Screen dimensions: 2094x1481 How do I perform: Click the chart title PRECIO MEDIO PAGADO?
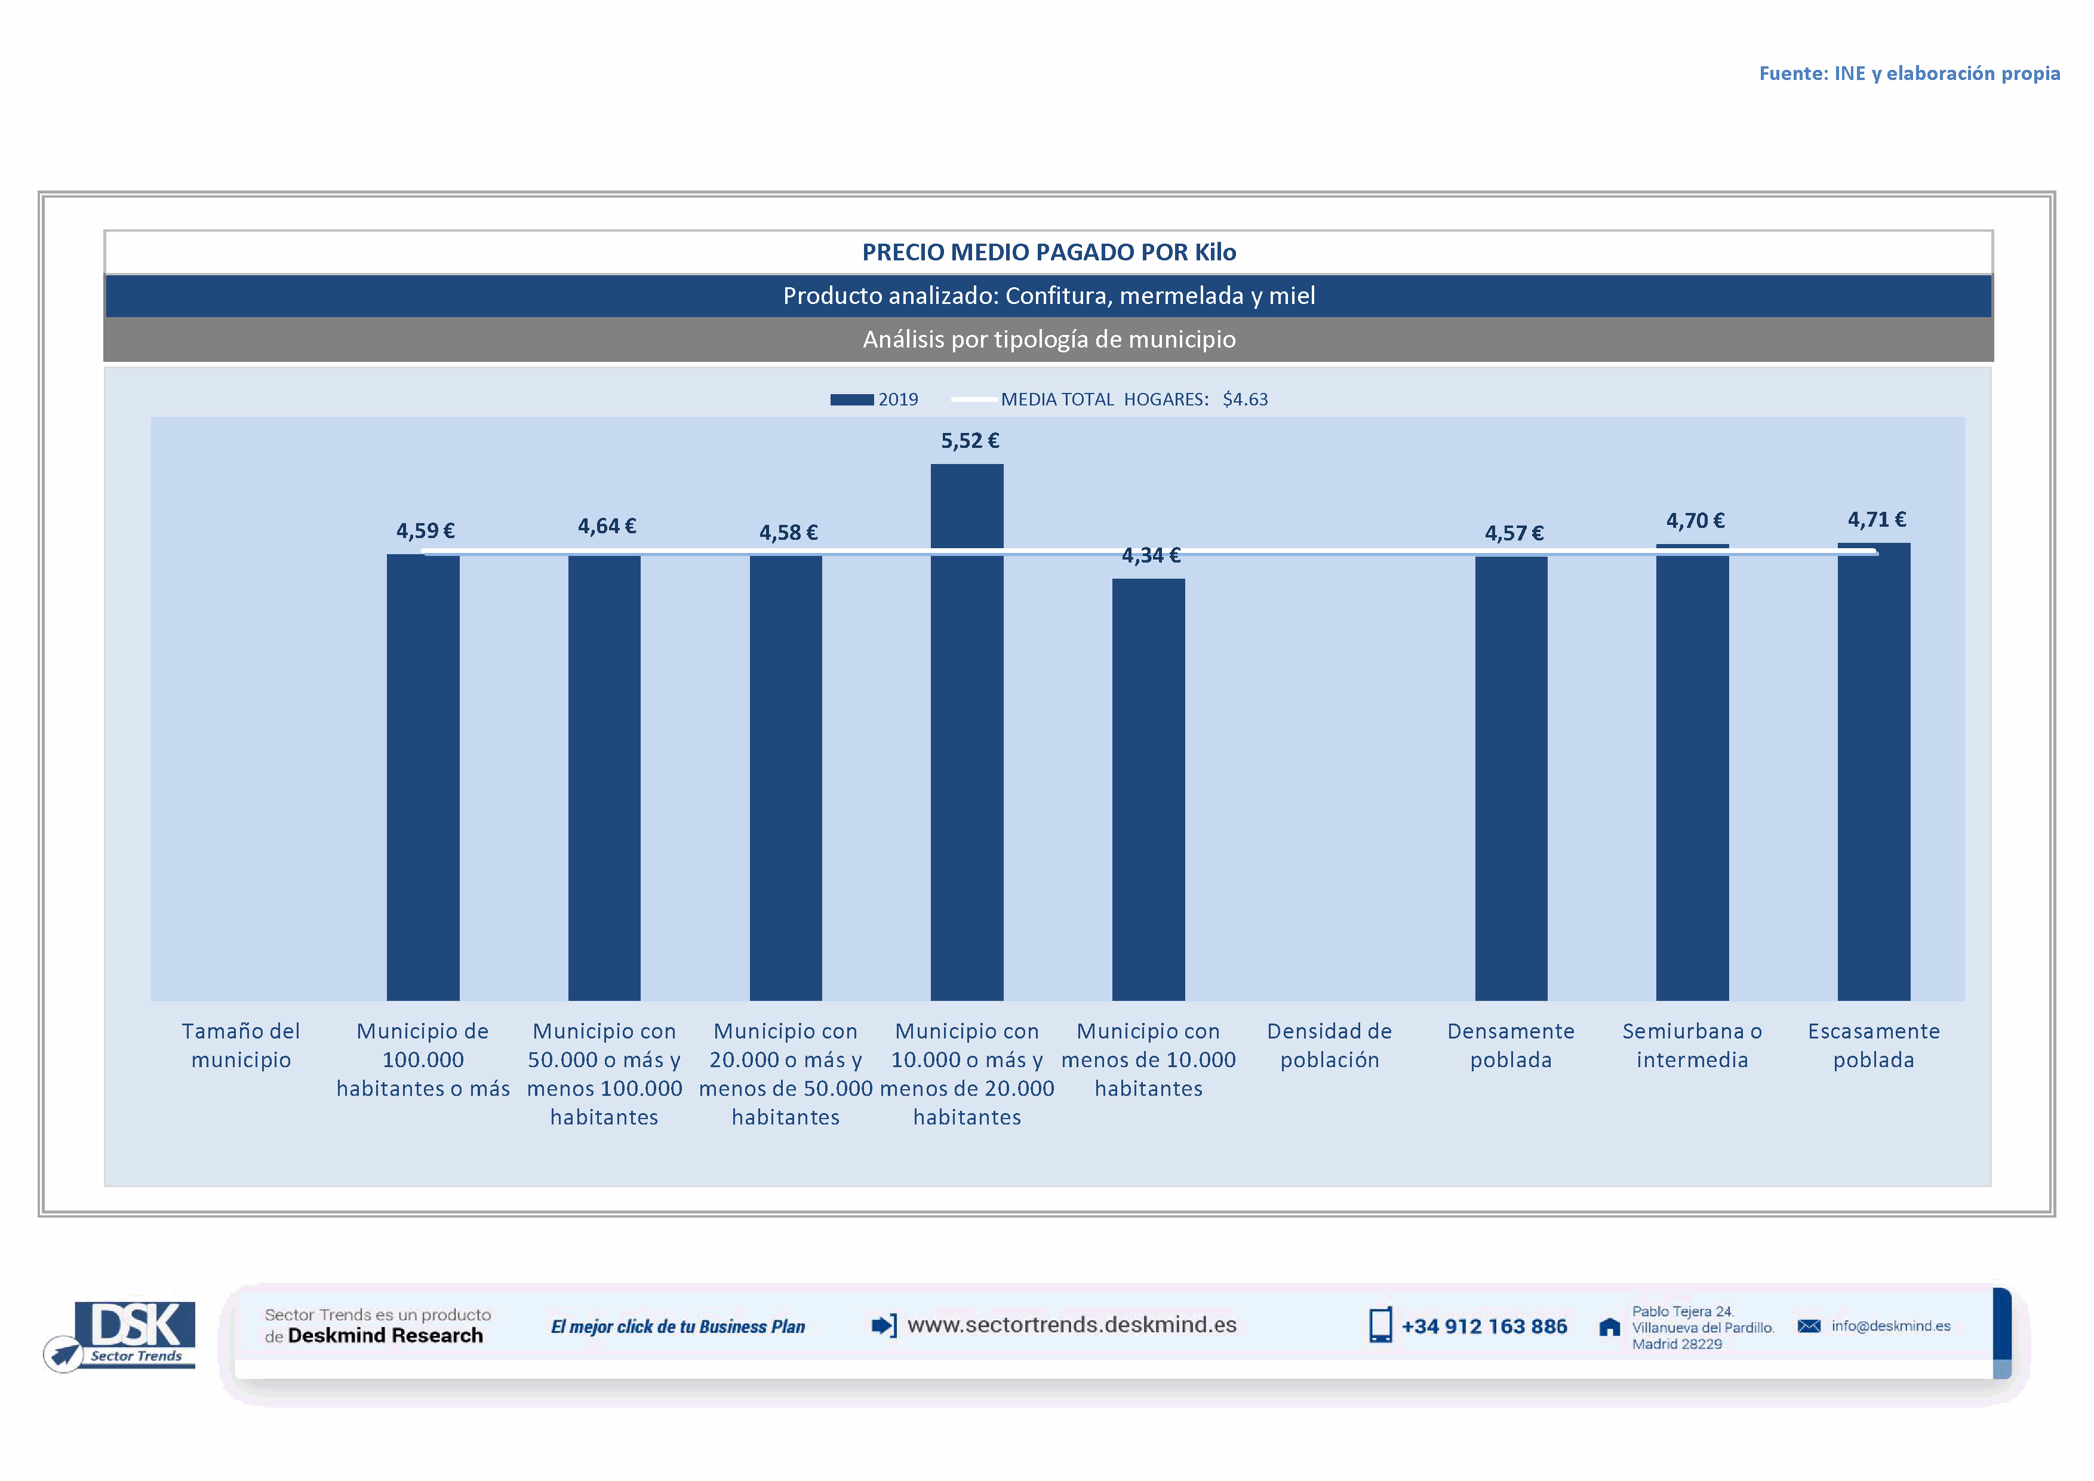[x=1049, y=253]
